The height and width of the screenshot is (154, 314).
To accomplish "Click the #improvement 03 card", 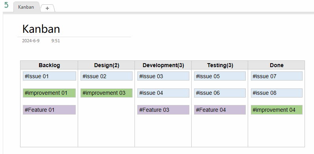I will (107, 93).
